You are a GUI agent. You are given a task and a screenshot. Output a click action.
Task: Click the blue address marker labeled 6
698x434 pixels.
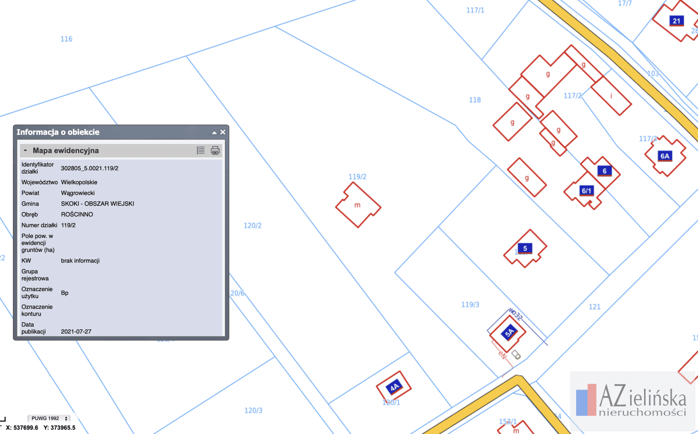pos(605,171)
